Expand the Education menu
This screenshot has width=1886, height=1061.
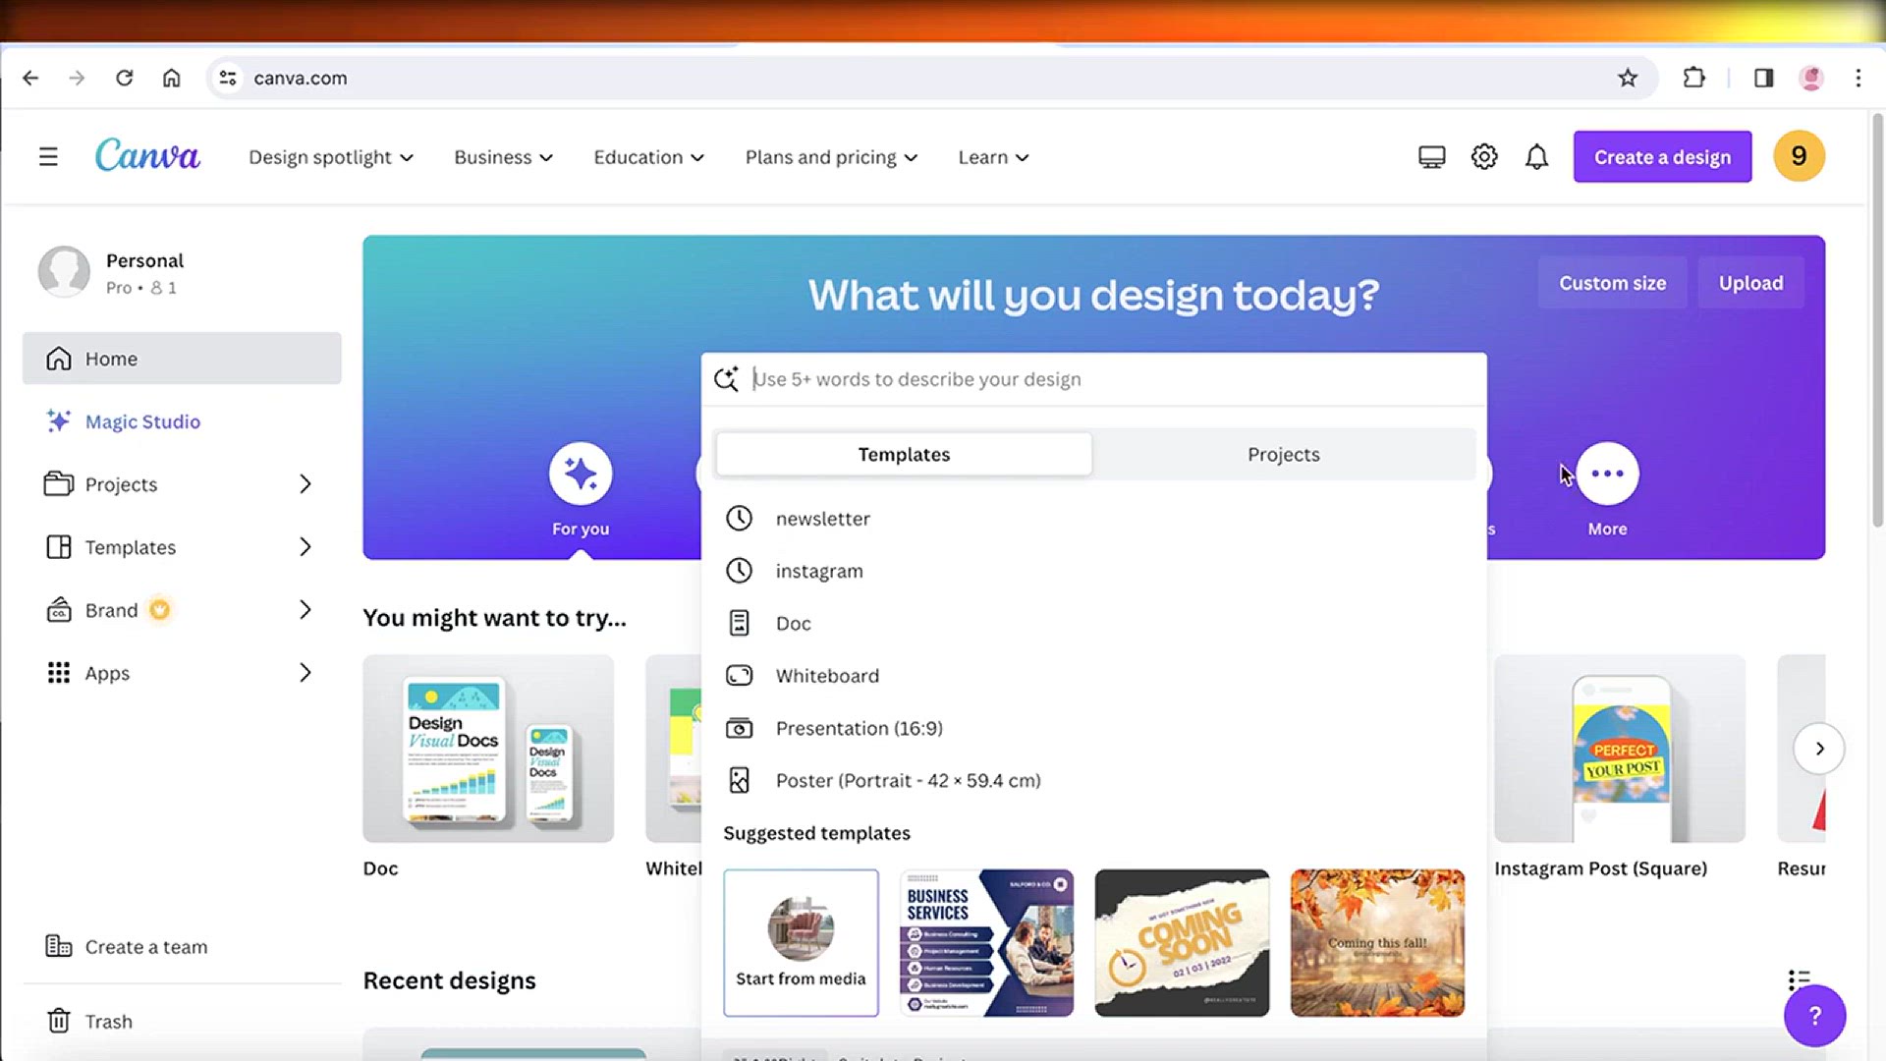pos(648,157)
